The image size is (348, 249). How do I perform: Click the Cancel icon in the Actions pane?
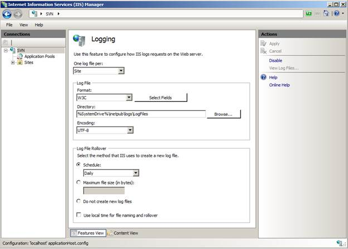click(264, 51)
